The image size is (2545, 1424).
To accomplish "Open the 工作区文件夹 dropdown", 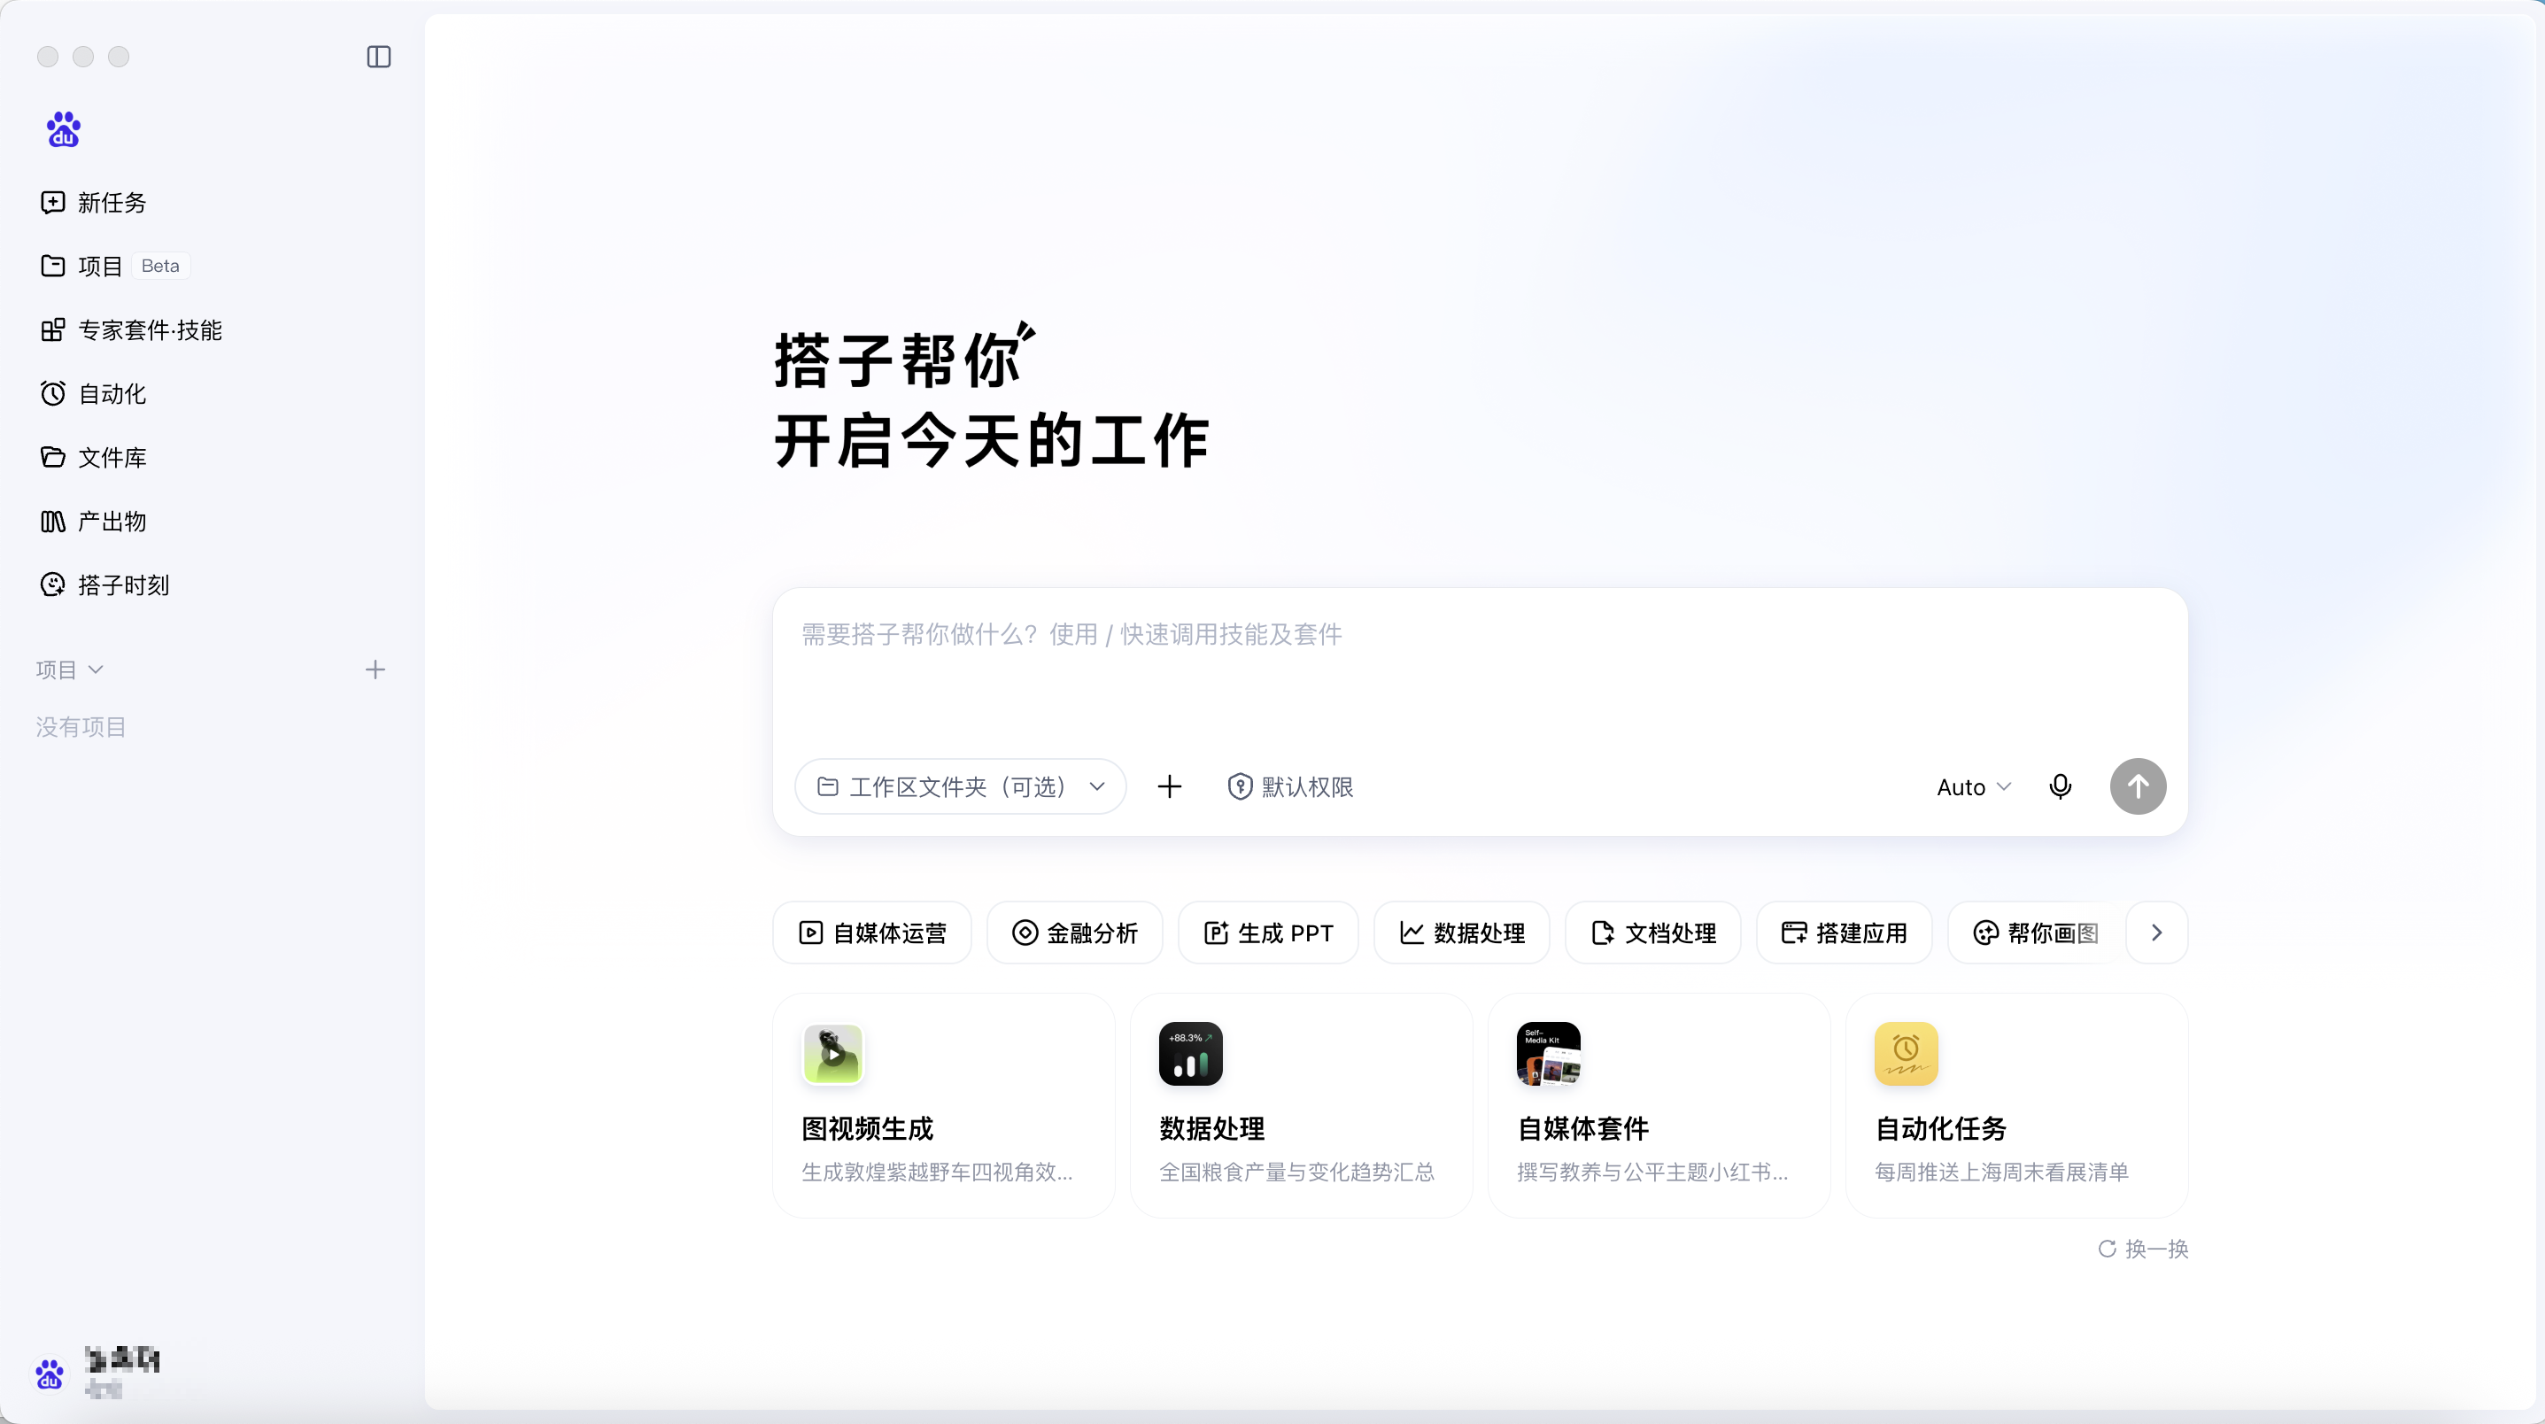I will pyautogui.click(x=960, y=786).
